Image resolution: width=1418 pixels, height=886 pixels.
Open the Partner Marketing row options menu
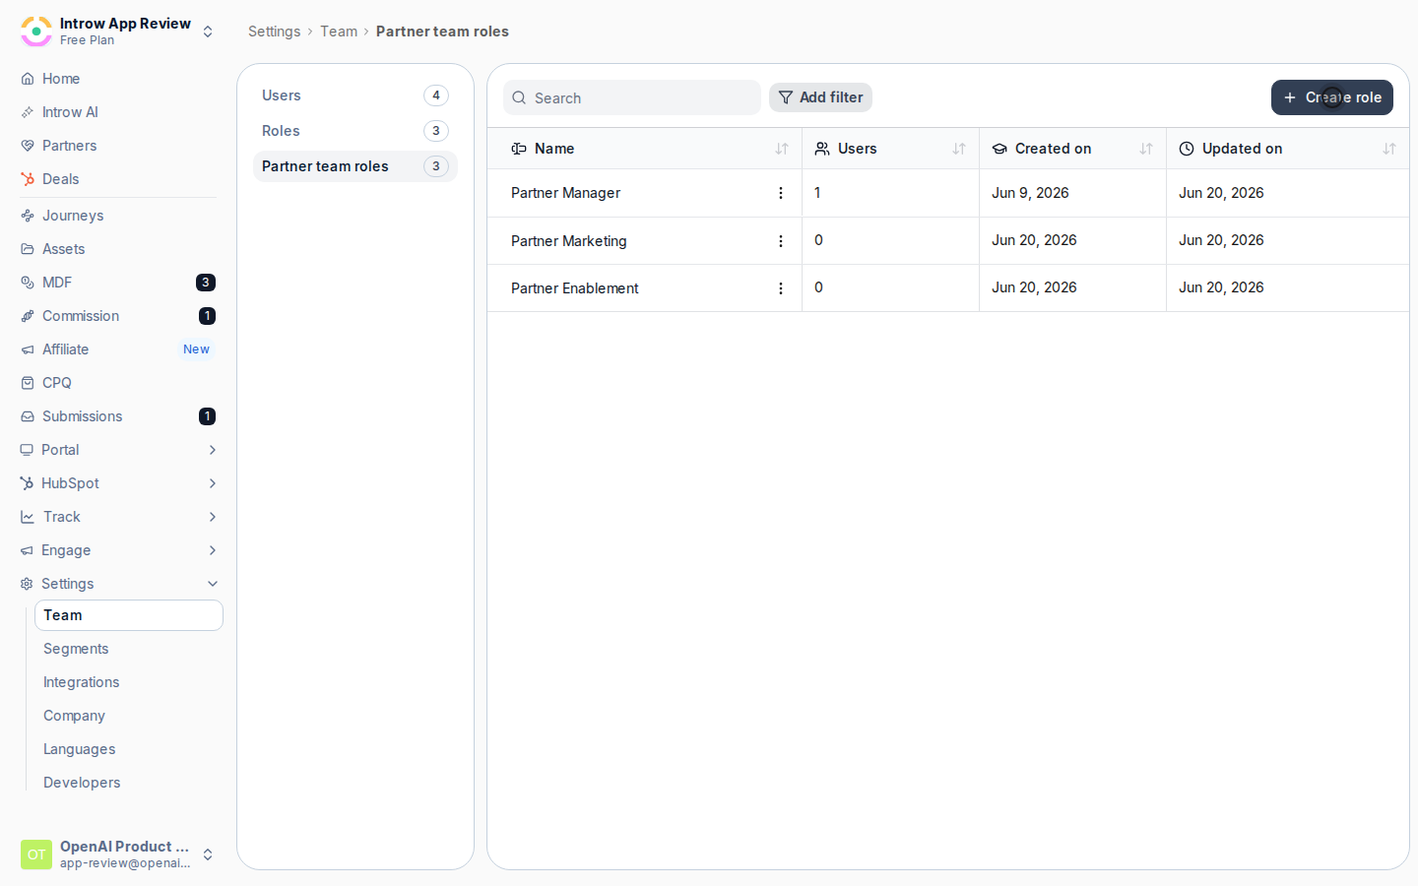point(781,241)
